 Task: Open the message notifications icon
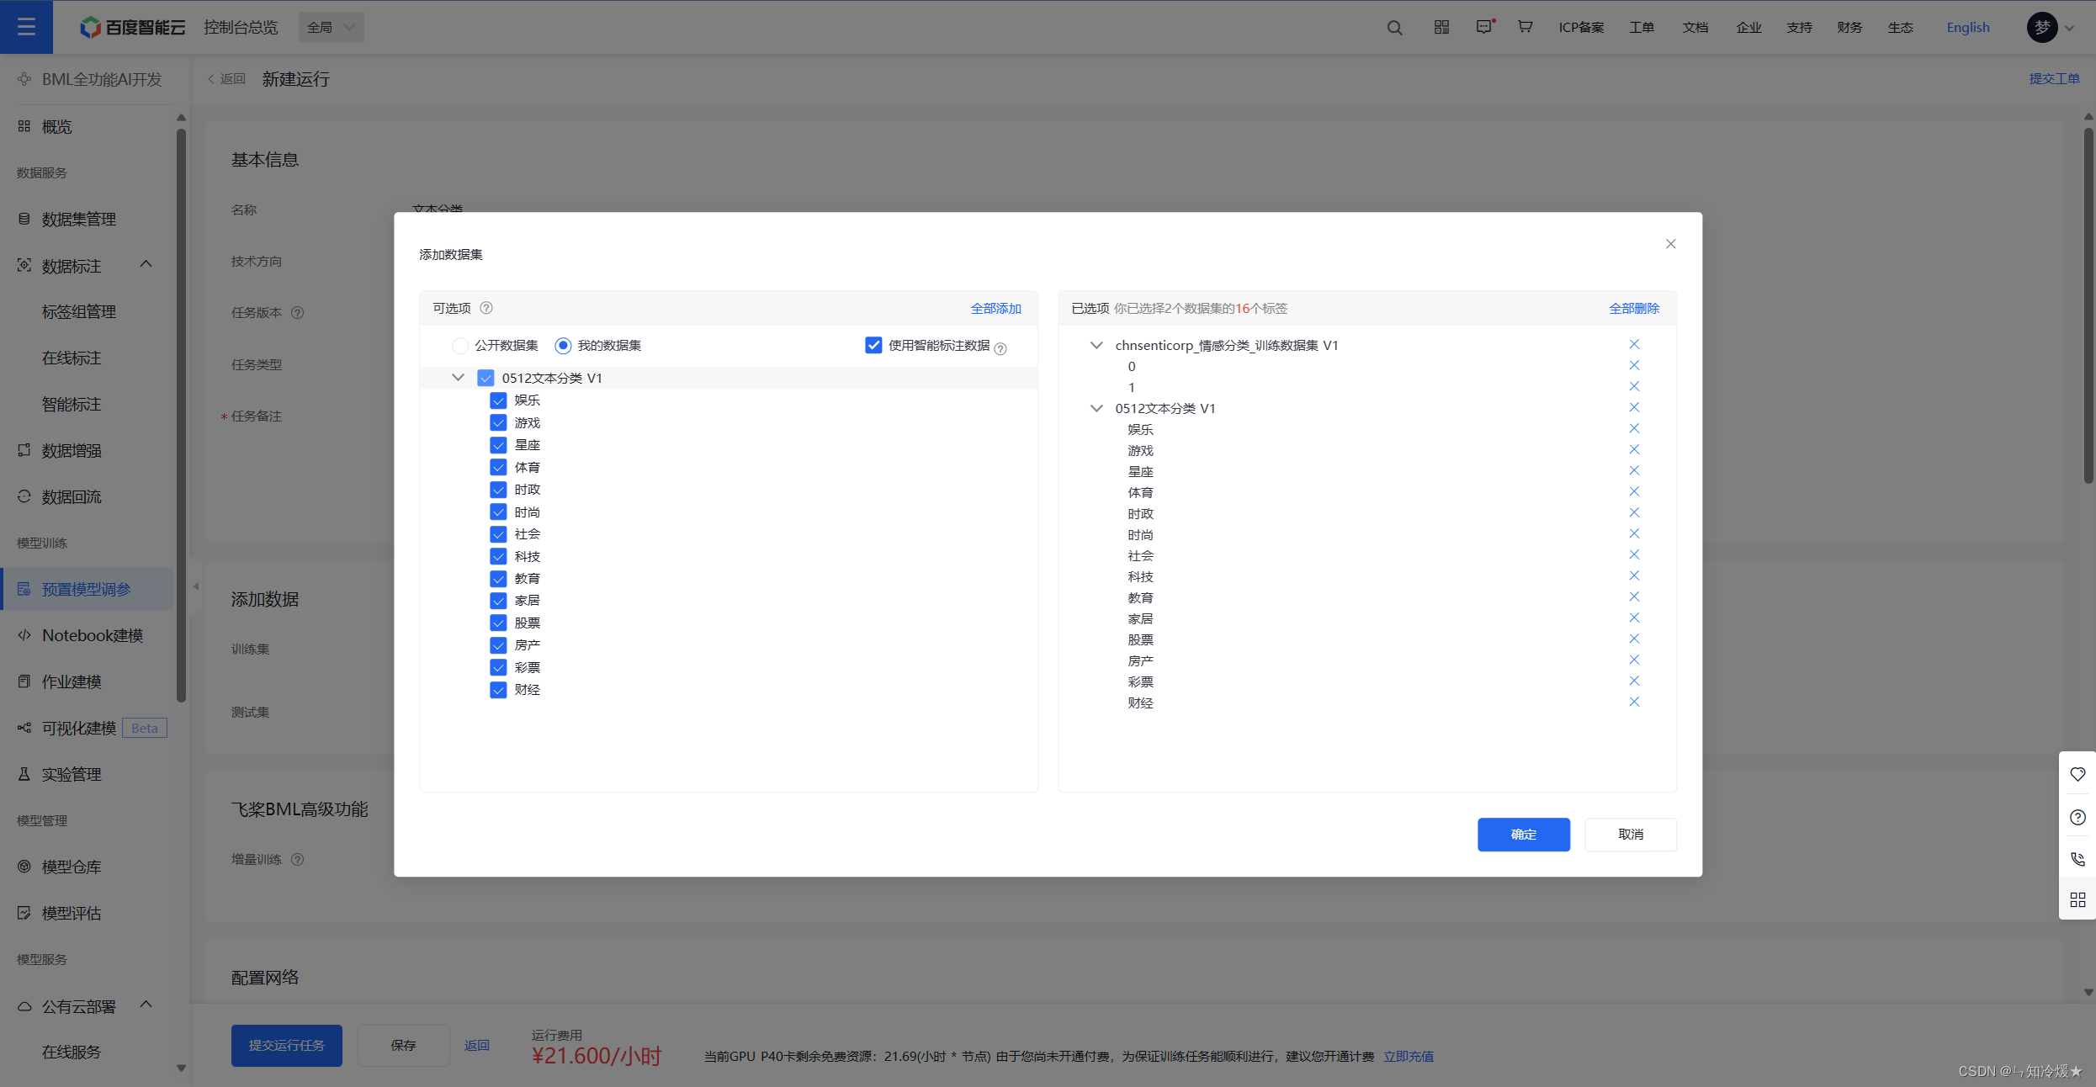(1484, 27)
